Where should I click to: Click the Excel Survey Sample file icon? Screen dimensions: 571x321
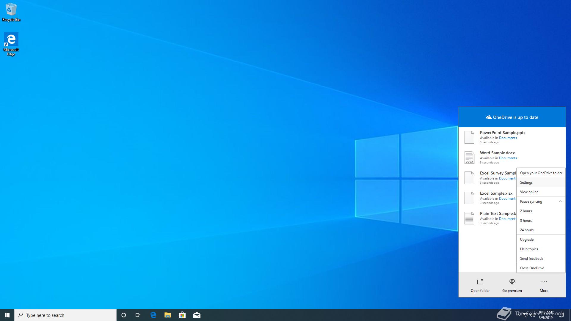(x=469, y=178)
